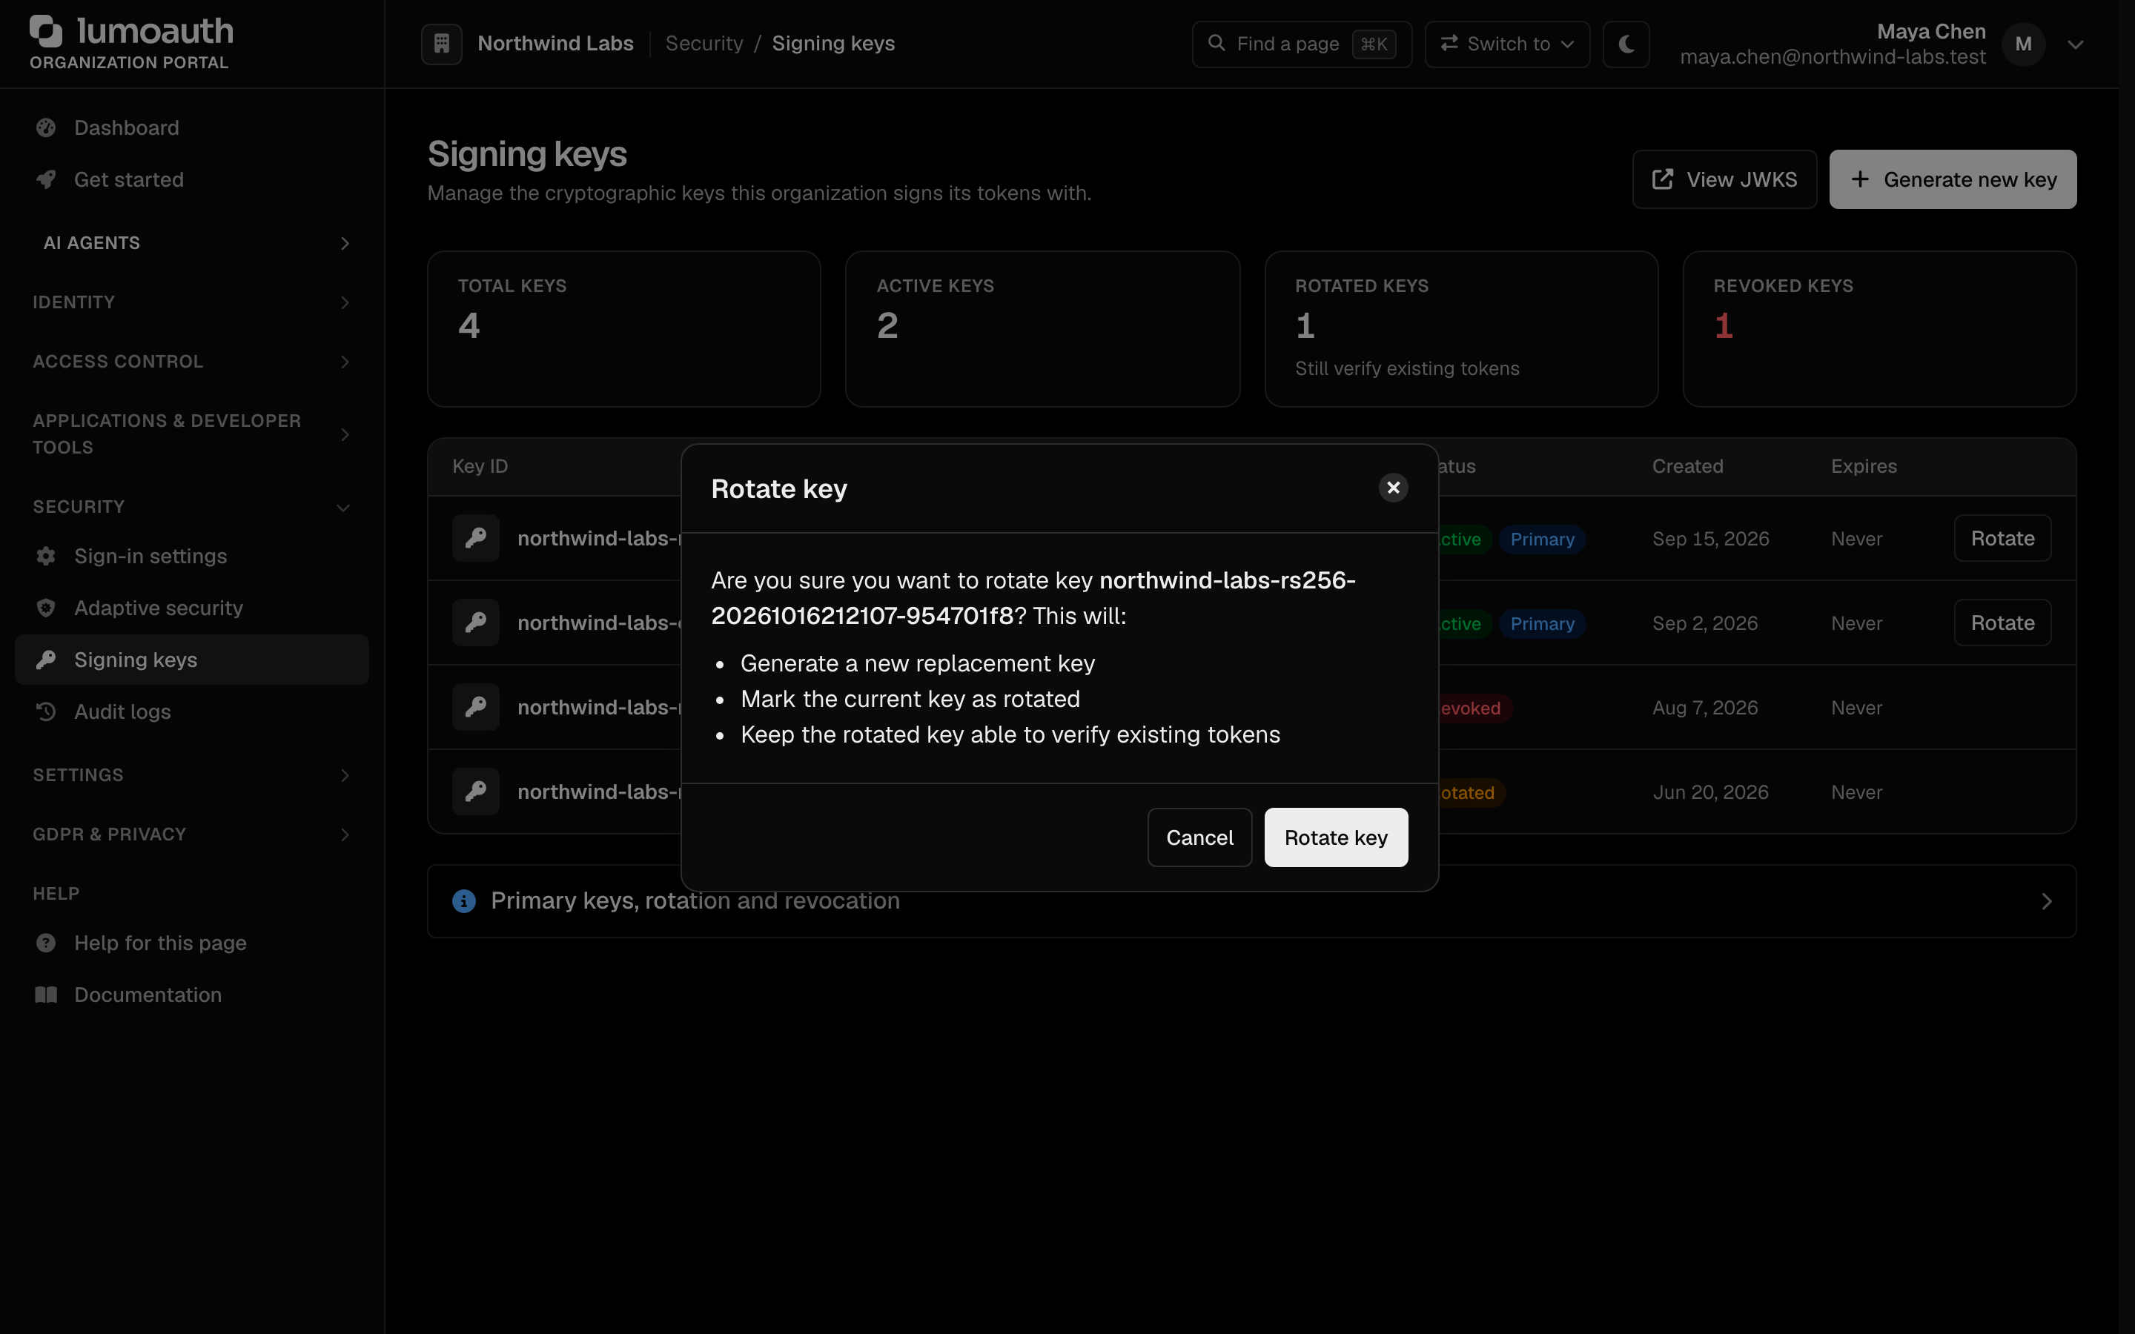
Task: Expand the AI Agents section
Action: 191,244
